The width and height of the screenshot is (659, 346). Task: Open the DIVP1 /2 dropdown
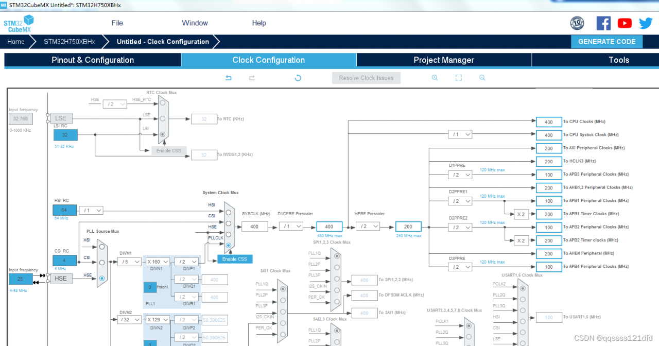tap(186, 262)
